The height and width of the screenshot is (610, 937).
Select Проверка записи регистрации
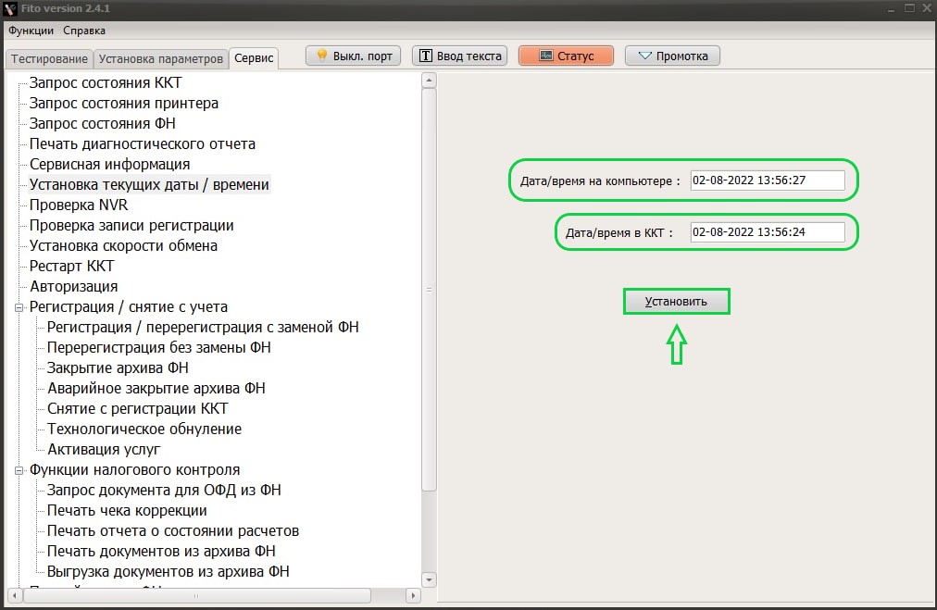(131, 225)
